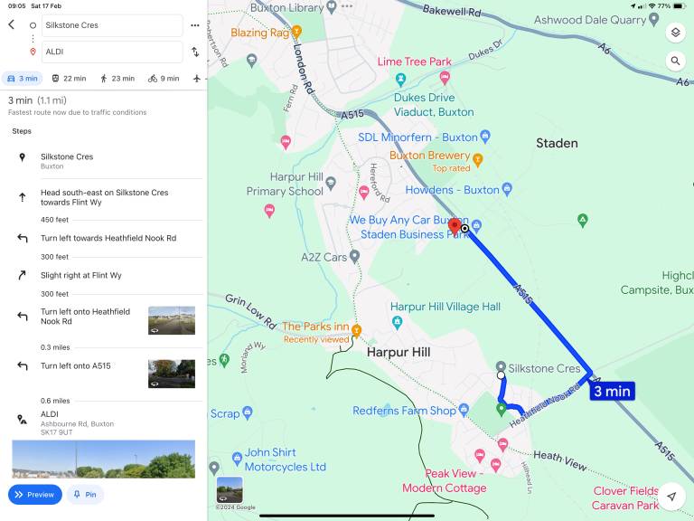The image size is (694, 521).
Task: Open Street View thumbnail on map corner
Action: 230,489
